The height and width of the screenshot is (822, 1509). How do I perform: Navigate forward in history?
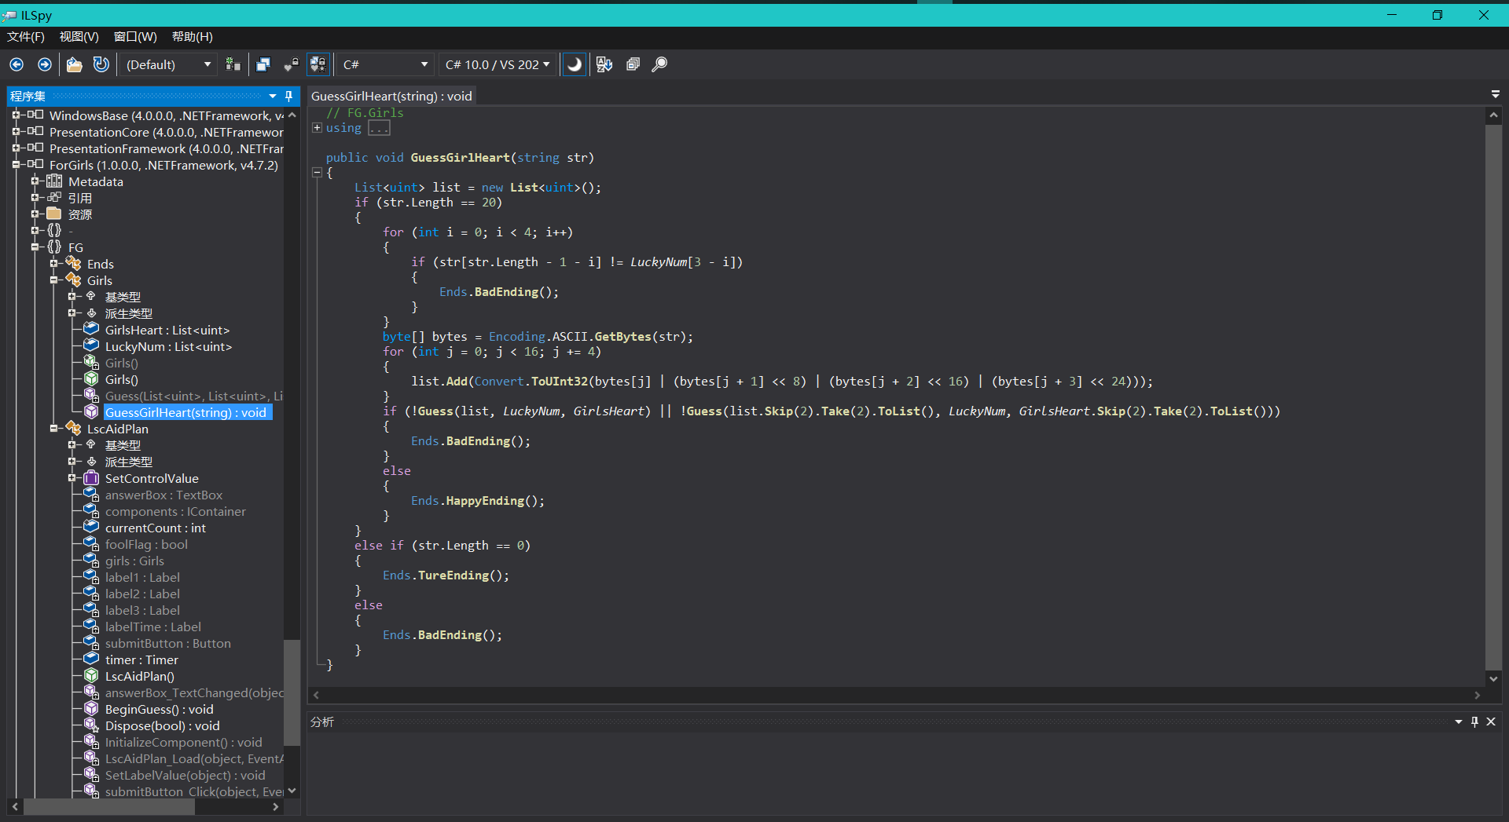[x=45, y=64]
